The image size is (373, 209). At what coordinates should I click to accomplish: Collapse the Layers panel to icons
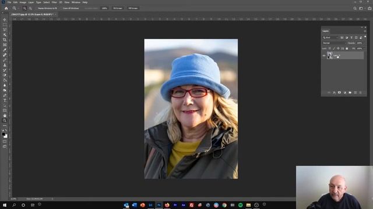(x=362, y=27)
